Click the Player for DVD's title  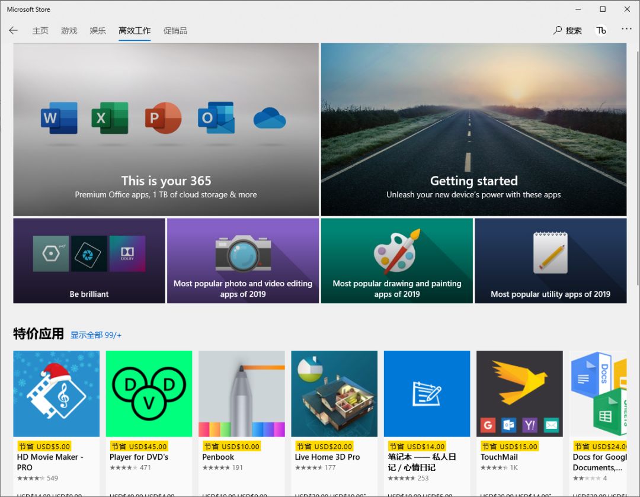[x=139, y=457]
